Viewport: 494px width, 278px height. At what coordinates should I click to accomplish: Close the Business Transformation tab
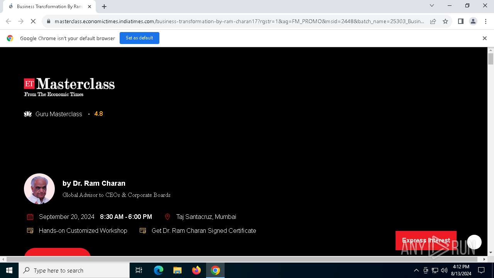tap(90, 7)
